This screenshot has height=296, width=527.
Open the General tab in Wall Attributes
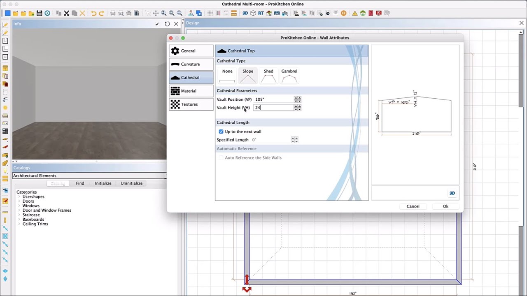click(x=191, y=51)
